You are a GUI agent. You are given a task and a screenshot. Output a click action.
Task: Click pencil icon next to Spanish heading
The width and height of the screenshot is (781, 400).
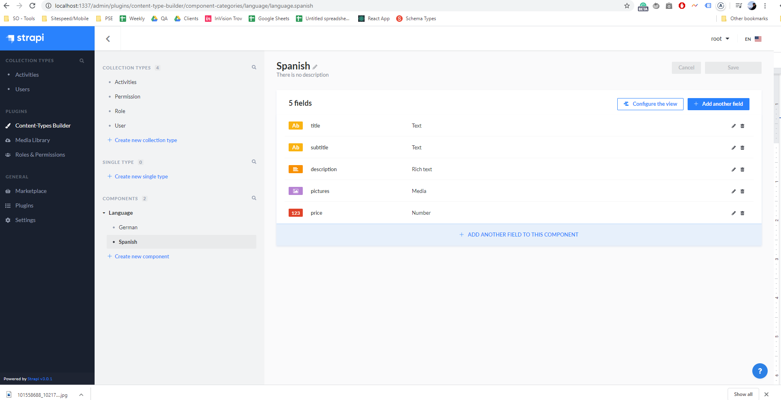tap(315, 67)
